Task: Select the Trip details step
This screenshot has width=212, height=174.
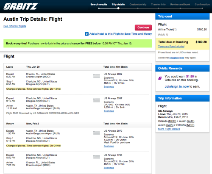Action: [x=118, y=4]
